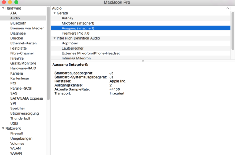Viewport: 235px width, 155px height.
Task: Select Hardware-RAID entry
Action: pyautogui.click(x=23, y=68)
